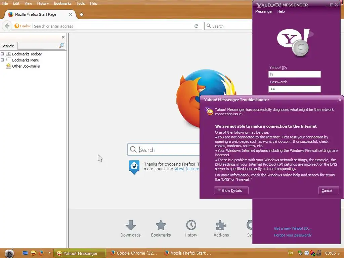Open the Messenger menu in Yahoo! Messenger

264,11
